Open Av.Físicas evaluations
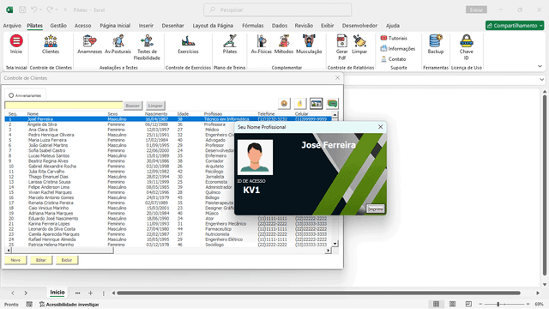The width and height of the screenshot is (549, 309). point(261,44)
